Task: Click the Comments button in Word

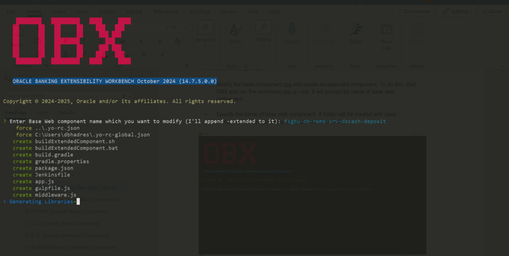Action: [x=413, y=11]
